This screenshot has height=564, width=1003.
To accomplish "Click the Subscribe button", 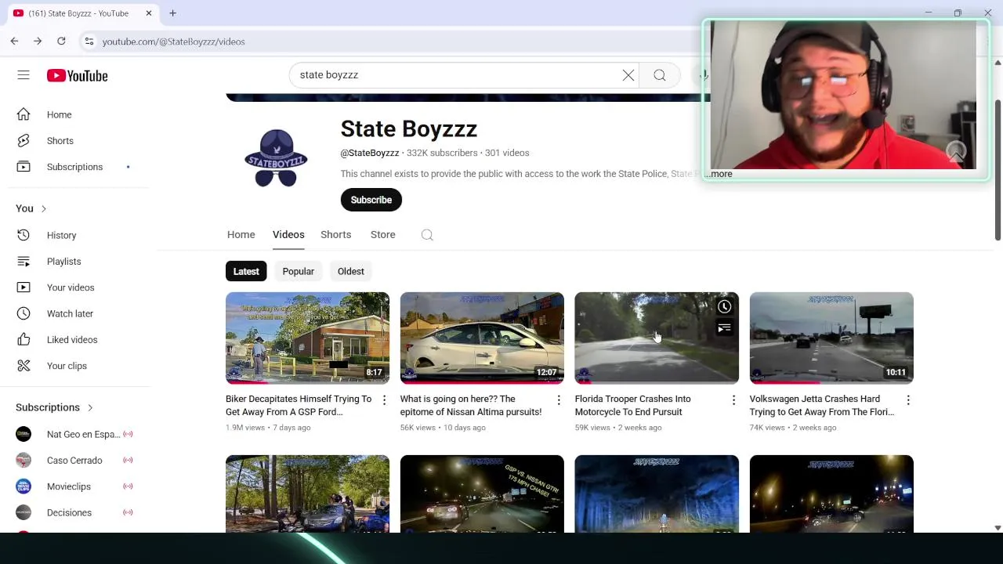I will (371, 200).
